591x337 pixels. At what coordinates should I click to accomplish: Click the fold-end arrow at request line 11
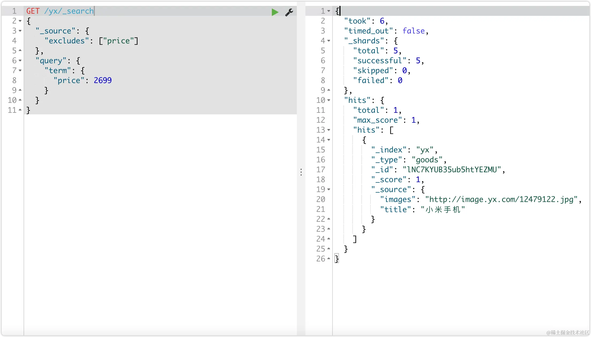point(20,110)
